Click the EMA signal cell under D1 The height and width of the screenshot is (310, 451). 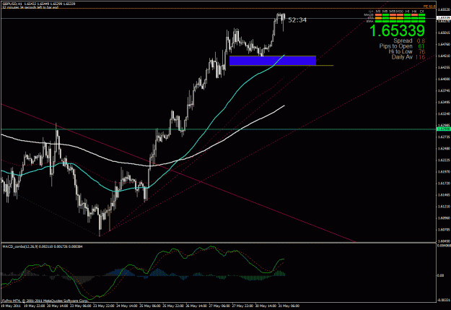pos(421,22)
